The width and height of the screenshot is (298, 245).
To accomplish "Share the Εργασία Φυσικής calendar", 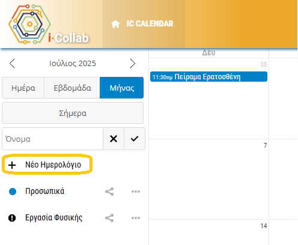I will click(x=109, y=218).
